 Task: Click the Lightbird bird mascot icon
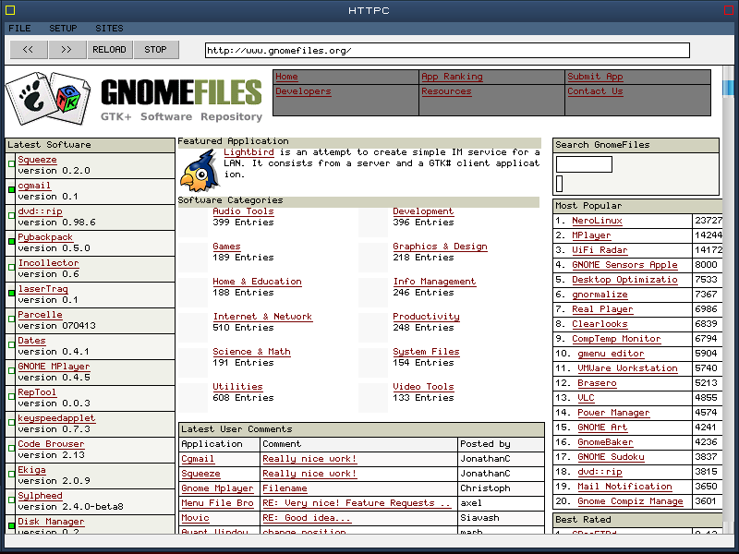tap(200, 170)
